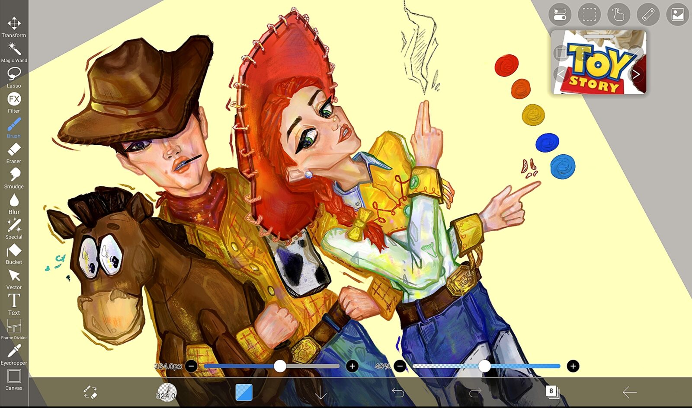
Task: Open the Filter (FX) tool
Action: pos(14,103)
